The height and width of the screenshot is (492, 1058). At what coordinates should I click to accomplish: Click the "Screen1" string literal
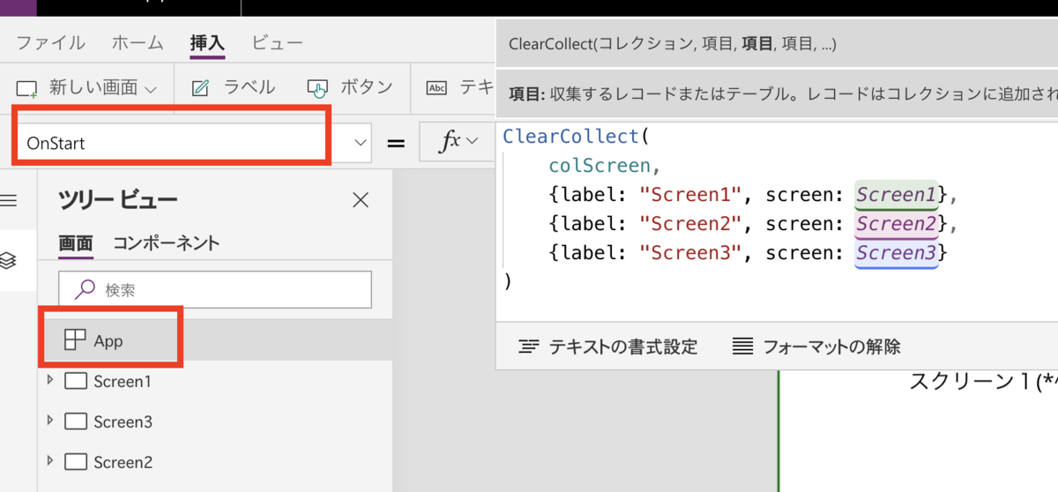tap(690, 194)
